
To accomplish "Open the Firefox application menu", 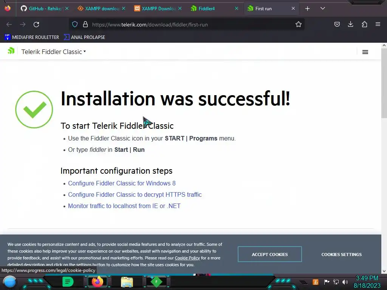I will coord(378,24).
